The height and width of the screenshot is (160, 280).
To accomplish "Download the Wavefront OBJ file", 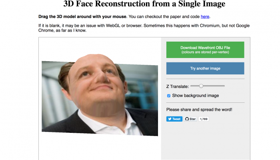I will point(205,50).
